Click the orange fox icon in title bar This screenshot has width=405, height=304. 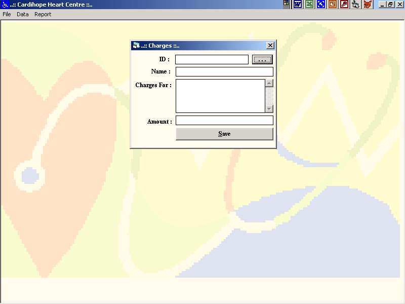(x=368, y=4)
